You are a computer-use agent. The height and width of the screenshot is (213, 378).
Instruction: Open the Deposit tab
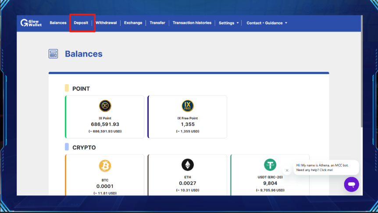pyautogui.click(x=81, y=23)
